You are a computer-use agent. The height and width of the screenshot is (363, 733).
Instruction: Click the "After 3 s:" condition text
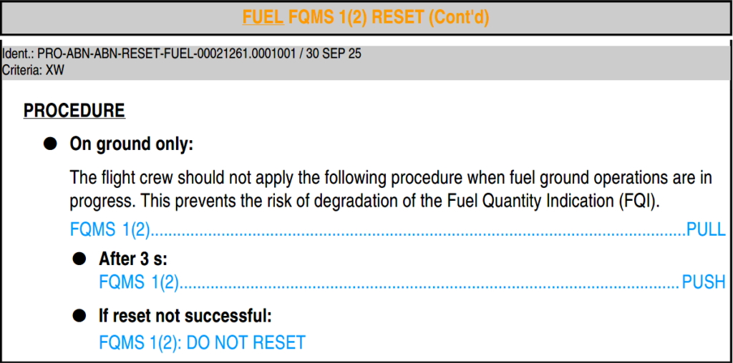[133, 259]
